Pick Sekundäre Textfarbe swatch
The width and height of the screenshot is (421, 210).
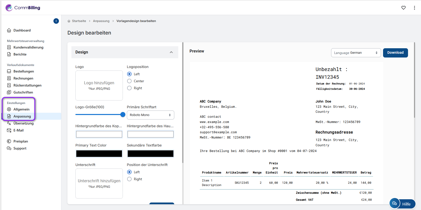point(151,153)
